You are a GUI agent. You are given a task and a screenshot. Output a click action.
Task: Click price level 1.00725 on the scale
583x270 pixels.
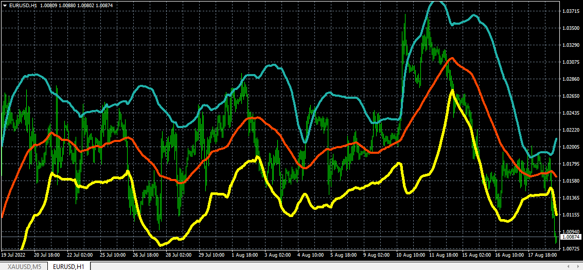point(572,248)
